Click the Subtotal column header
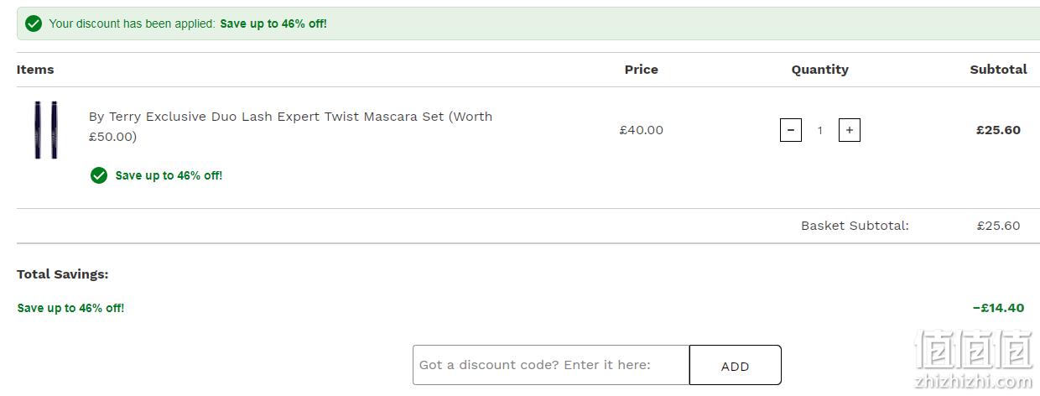 click(x=998, y=70)
